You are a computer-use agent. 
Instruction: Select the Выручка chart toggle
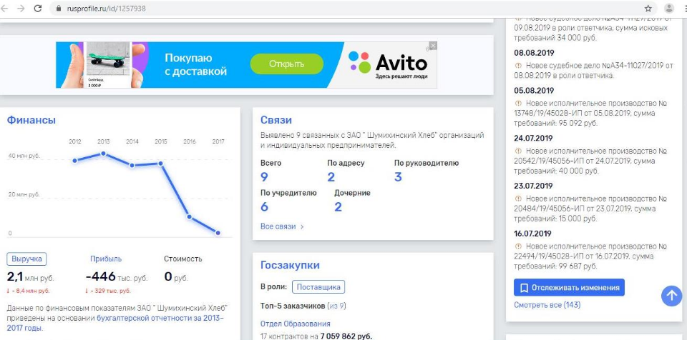click(x=26, y=259)
